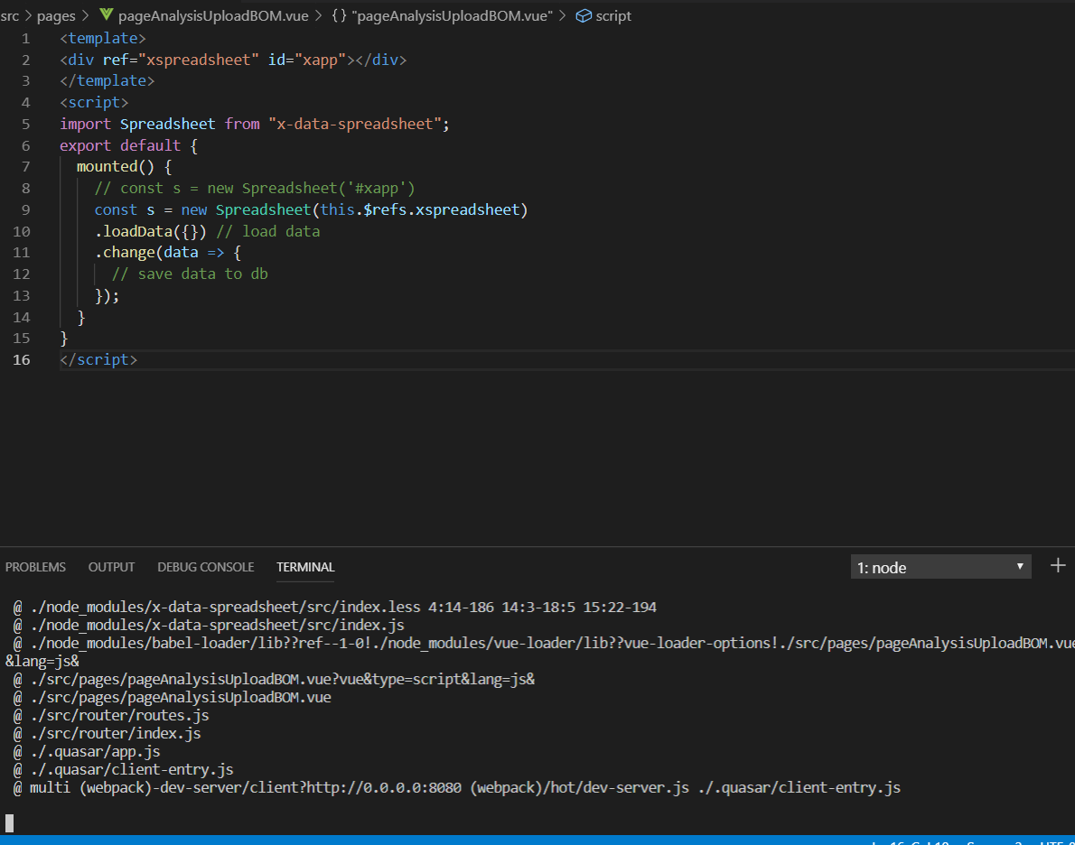Click '.loadData({})' call text

pyautogui.click(x=150, y=231)
